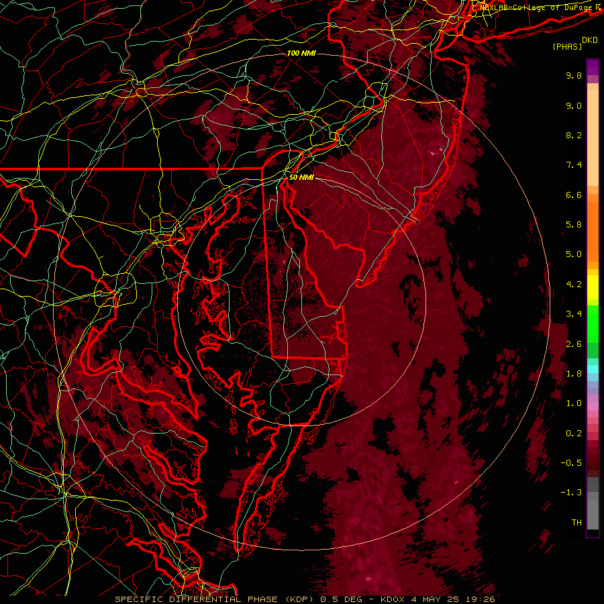Click the -0.5 legend value
604x604 pixels.
pyautogui.click(x=571, y=463)
